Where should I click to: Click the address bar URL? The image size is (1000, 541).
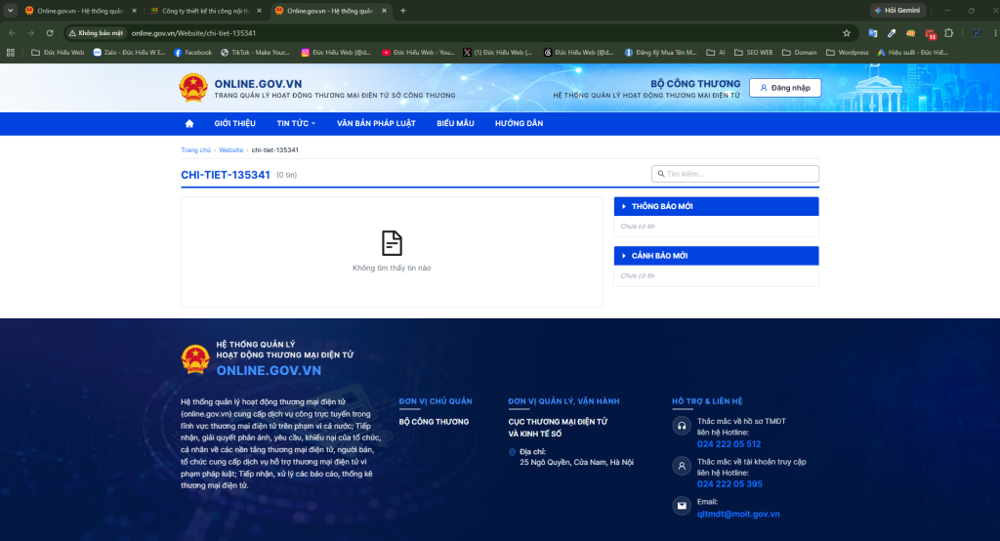[x=194, y=33]
